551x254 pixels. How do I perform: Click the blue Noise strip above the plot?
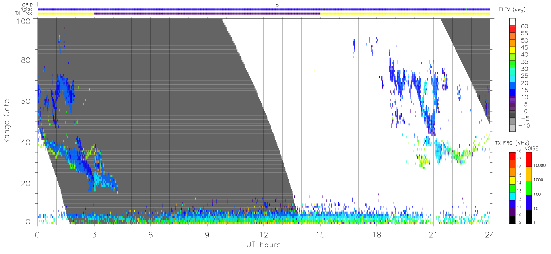pos(263,9)
